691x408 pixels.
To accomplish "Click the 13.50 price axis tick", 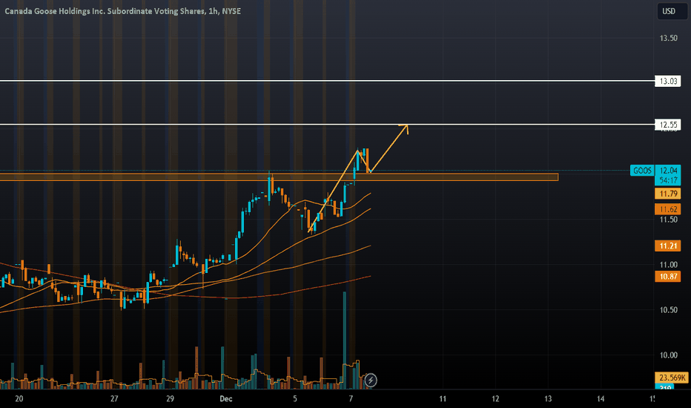I will [668, 39].
